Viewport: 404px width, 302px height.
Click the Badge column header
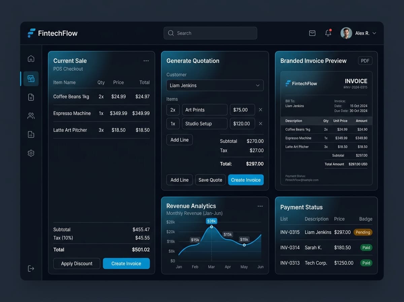click(x=366, y=219)
